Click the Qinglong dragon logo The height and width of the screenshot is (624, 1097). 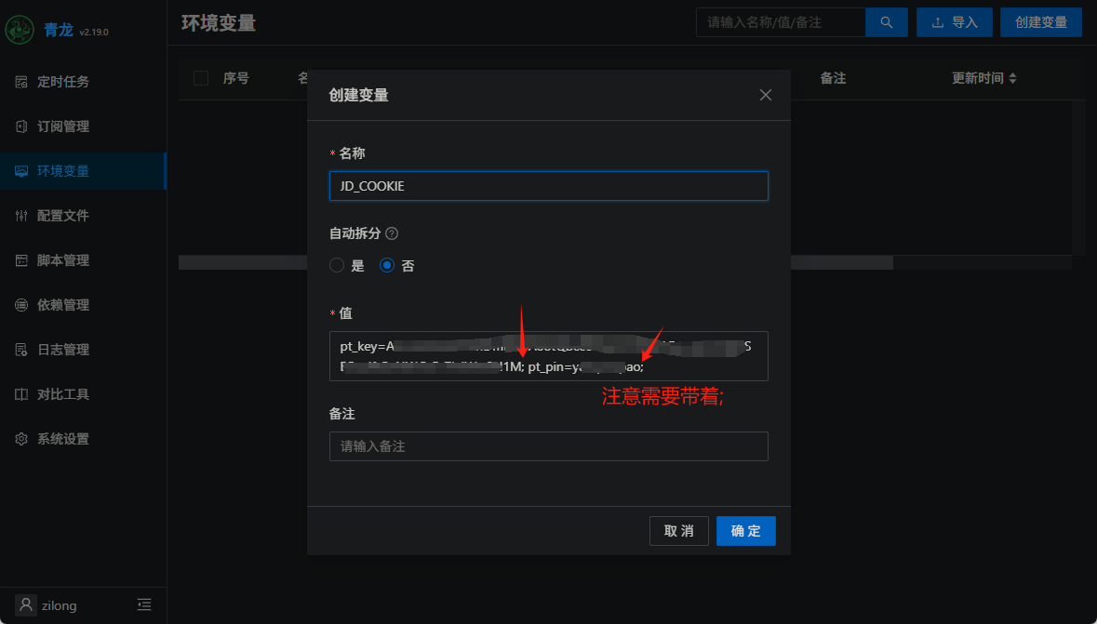[x=20, y=31]
